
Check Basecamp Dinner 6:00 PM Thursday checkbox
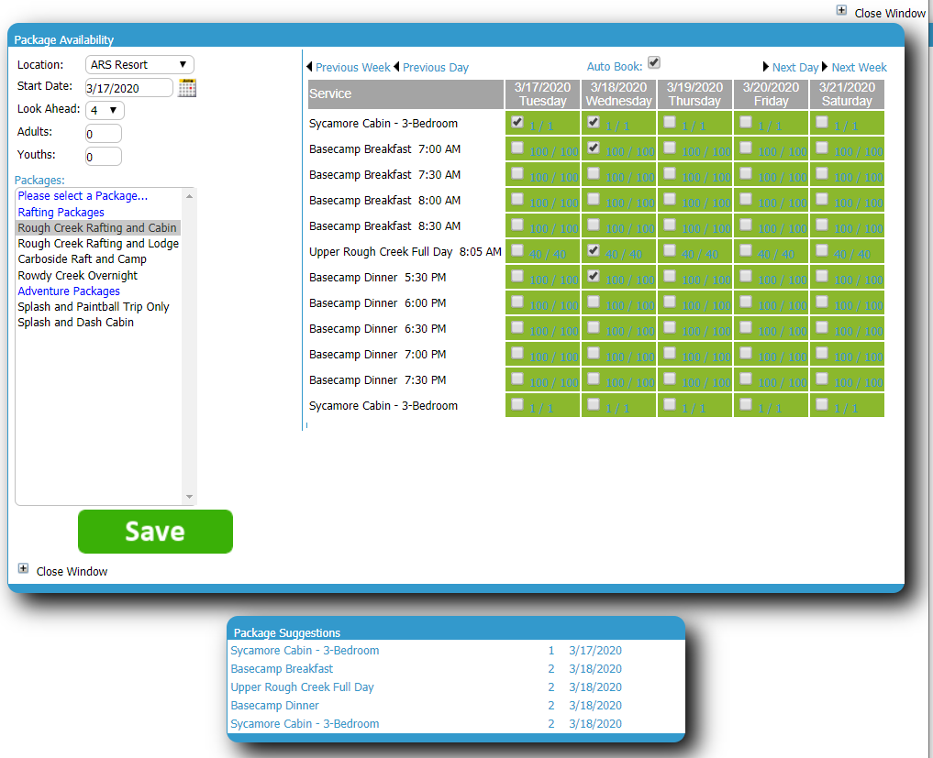click(670, 302)
